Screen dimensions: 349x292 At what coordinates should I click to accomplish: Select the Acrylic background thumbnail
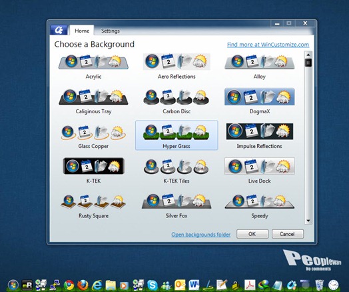coord(93,62)
